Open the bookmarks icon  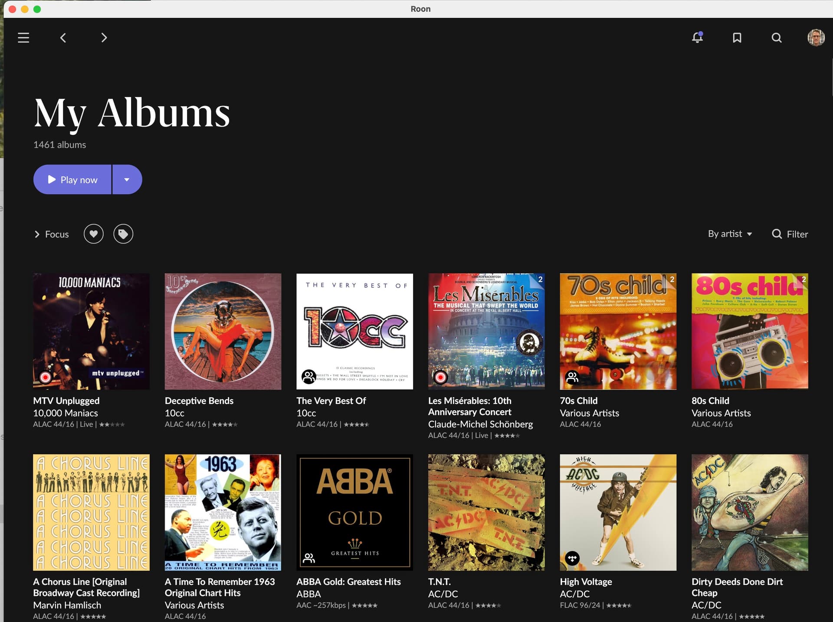(737, 38)
